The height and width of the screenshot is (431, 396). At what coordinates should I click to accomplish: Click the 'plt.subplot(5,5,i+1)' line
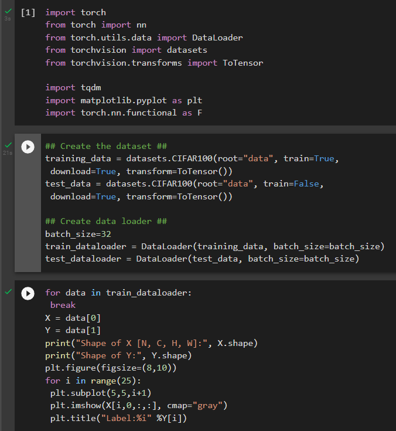pos(101,393)
